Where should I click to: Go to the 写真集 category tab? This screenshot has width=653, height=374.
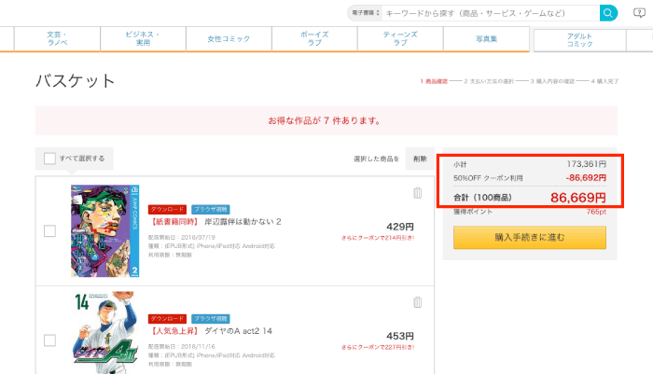485,38
